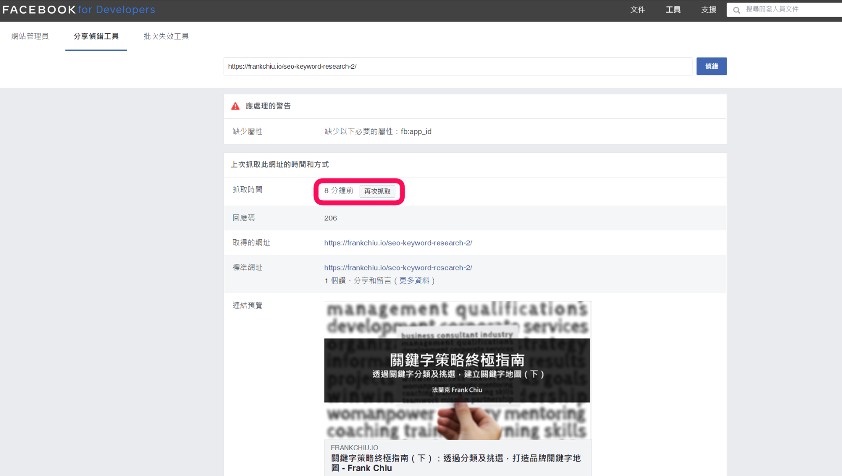Open the 支援 menu in top bar
The height and width of the screenshot is (476, 842).
(709, 10)
